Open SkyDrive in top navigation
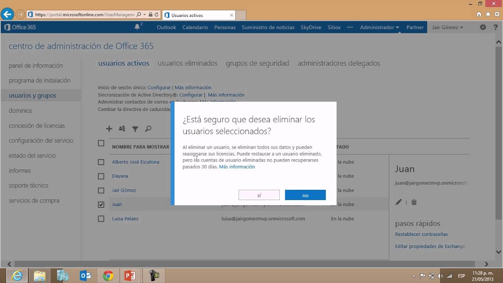The width and height of the screenshot is (503, 283). click(311, 27)
